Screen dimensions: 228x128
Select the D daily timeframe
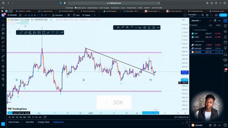pos(32,15)
